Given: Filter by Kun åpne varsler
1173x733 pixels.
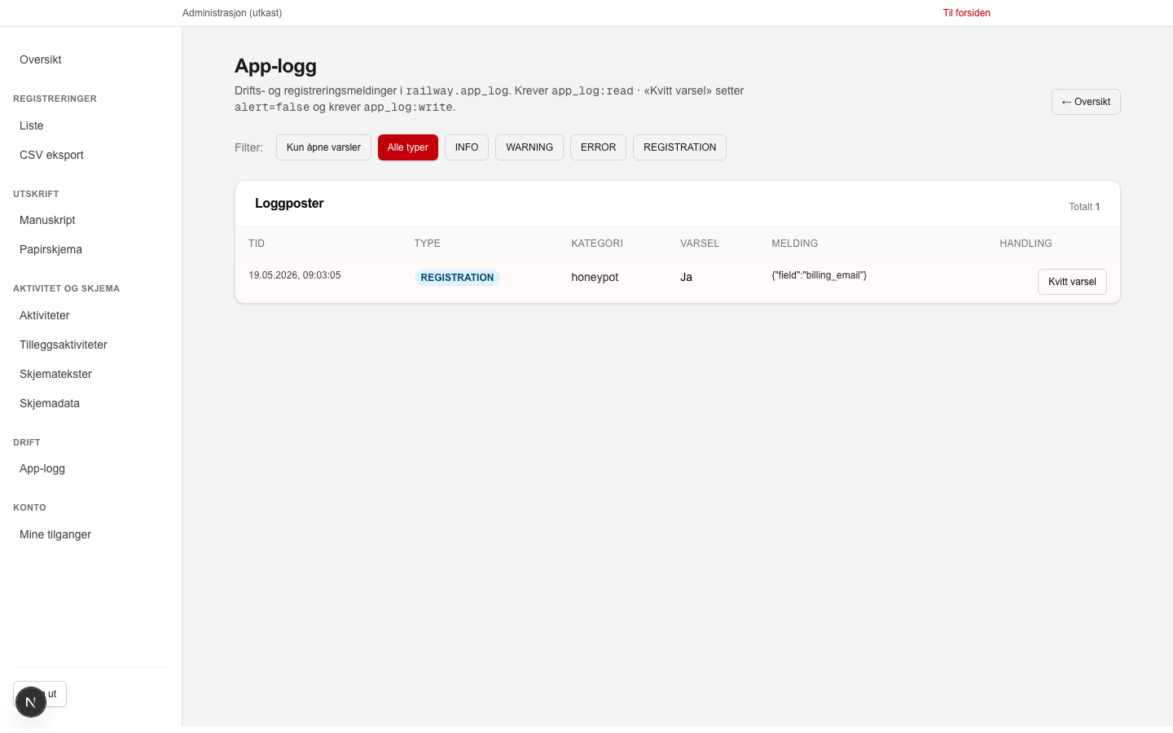Looking at the screenshot, I should pyautogui.click(x=323, y=147).
